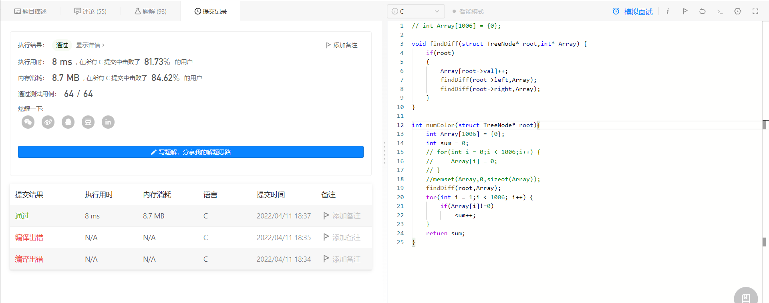
Task: Open editor settings gear icon
Action: coord(738,11)
